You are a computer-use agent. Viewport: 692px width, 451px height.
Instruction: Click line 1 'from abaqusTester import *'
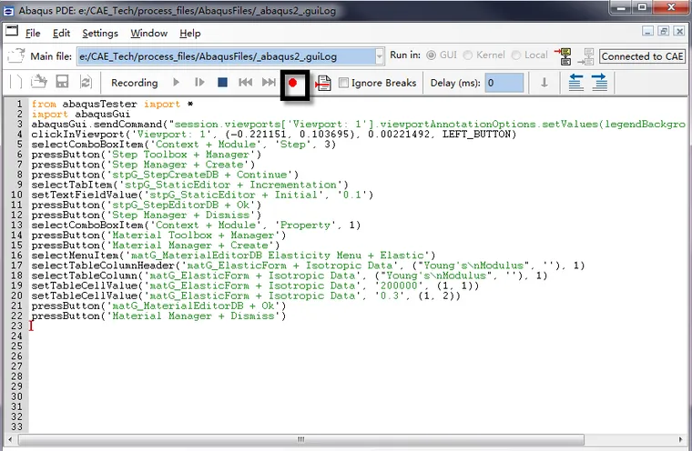(112, 104)
